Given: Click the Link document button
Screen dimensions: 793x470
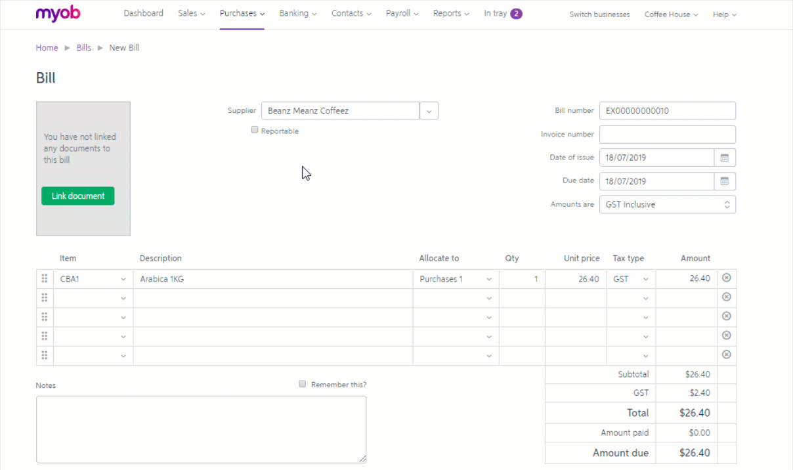Looking at the screenshot, I should tap(77, 196).
